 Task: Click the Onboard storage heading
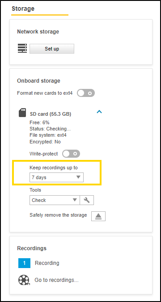point(38,81)
